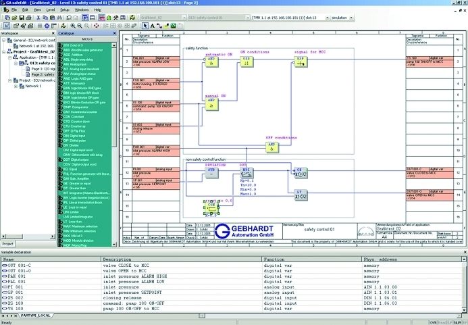Click the grid display icon
Screen dimensions: 468x325
coord(40,26)
